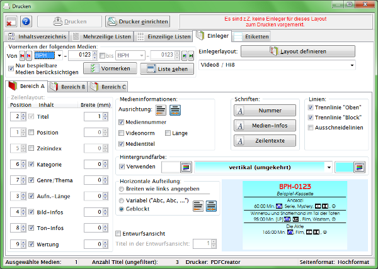Click the blue help question mark icon
This screenshot has width=378, height=269.
point(26,22)
